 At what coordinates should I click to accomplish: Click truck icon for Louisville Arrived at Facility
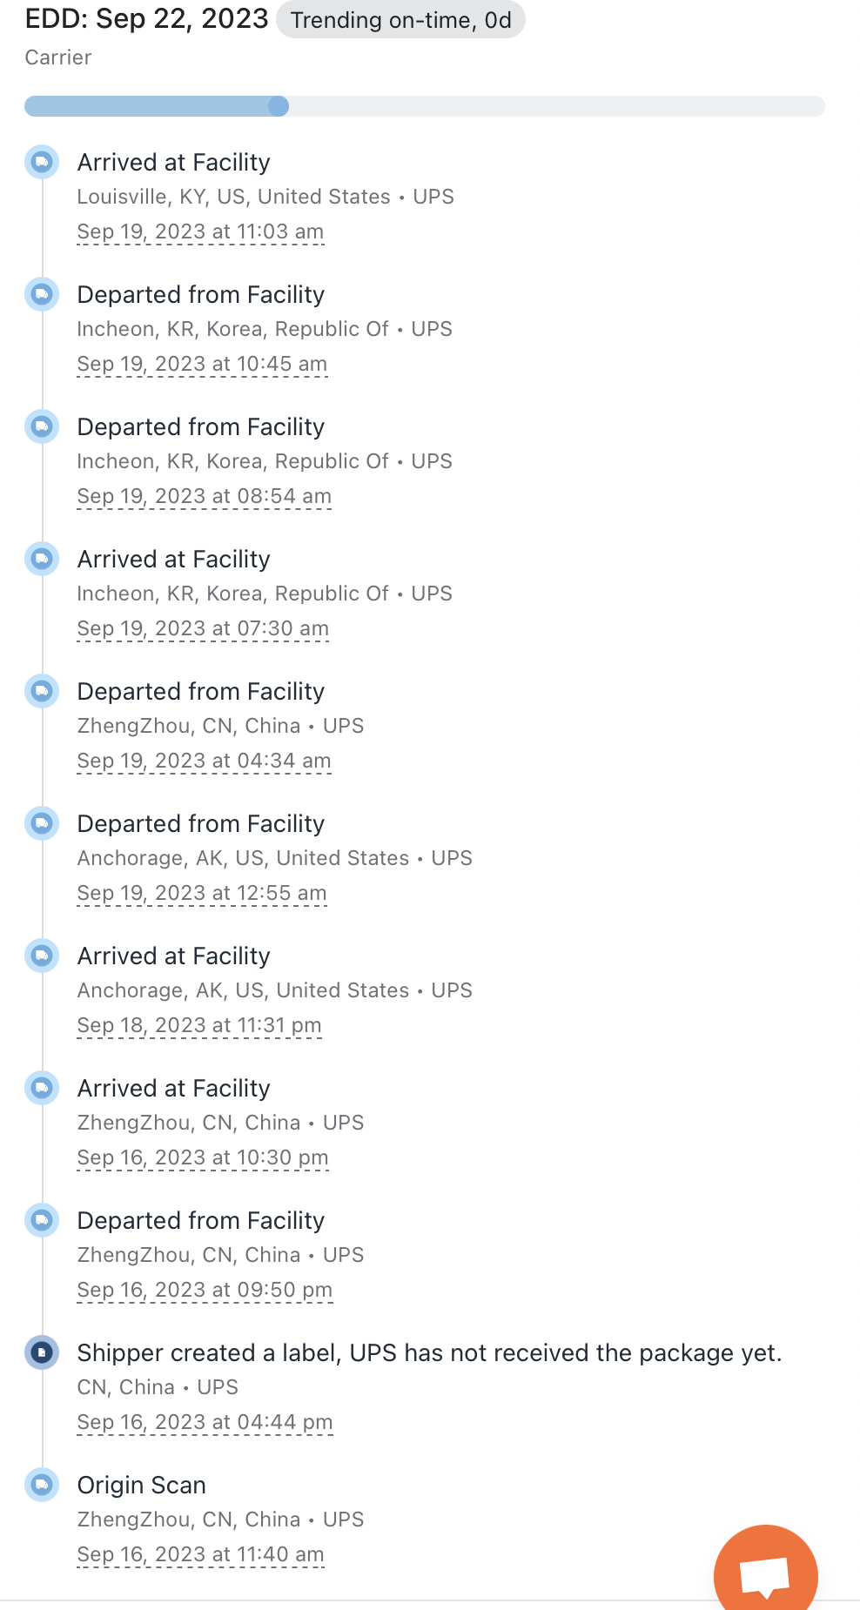pos(42,162)
